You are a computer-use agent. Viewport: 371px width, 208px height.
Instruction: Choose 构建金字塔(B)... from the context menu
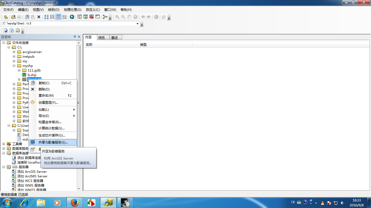pyautogui.click(x=53, y=122)
